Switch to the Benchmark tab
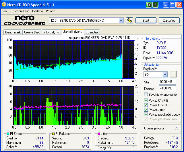 click(x=13, y=32)
